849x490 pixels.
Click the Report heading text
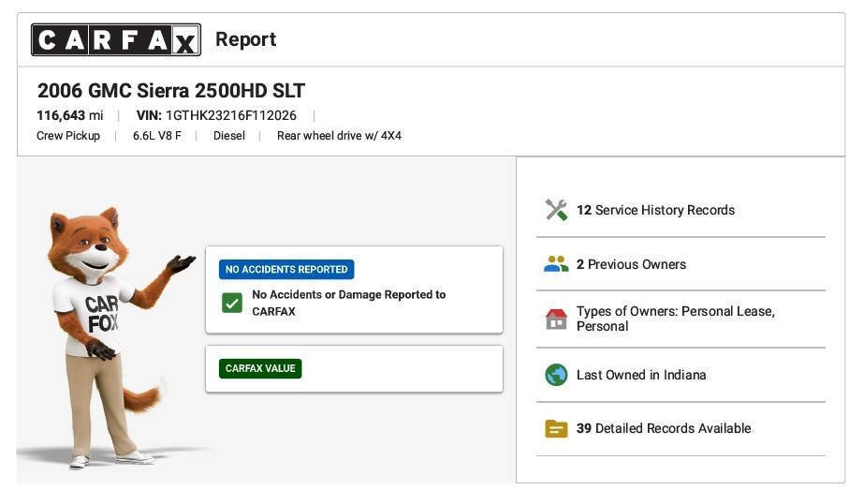point(246,39)
